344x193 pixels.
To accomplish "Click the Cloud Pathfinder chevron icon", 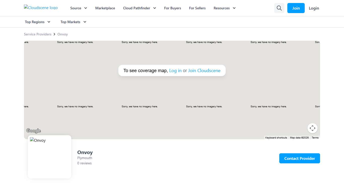I will [154, 8].
